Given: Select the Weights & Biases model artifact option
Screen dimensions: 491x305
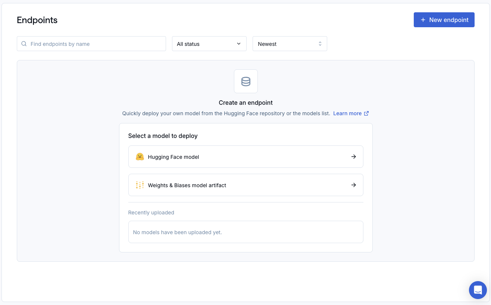Looking at the screenshot, I should click(x=245, y=185).
